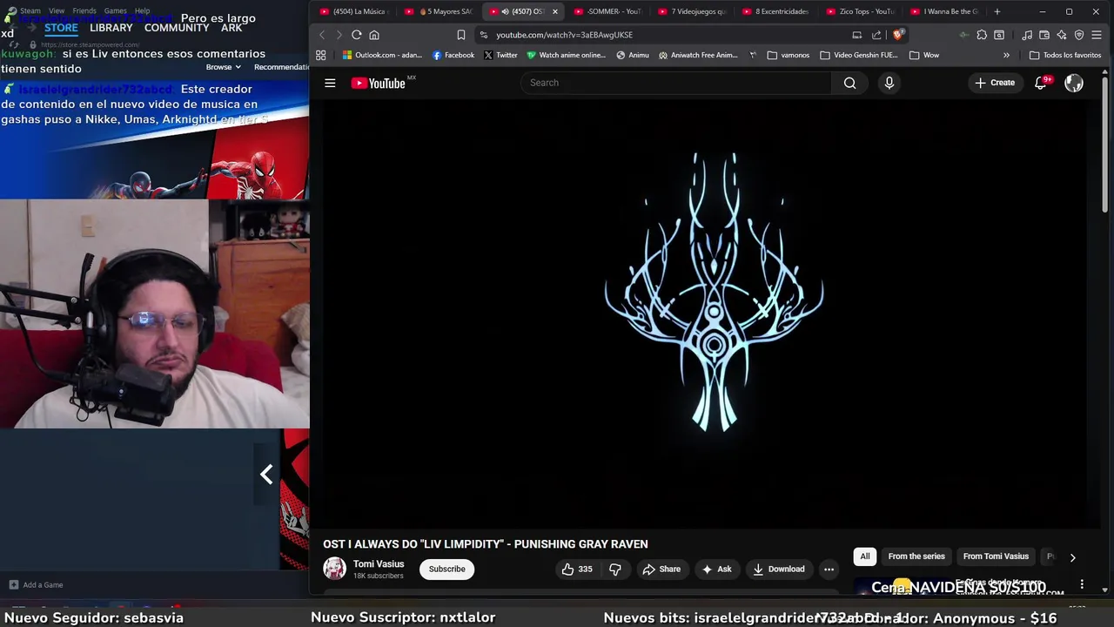Open Tomi Vasius channel avatar
This screenshot has width=1114, height=627.
(x=334, y=569)
